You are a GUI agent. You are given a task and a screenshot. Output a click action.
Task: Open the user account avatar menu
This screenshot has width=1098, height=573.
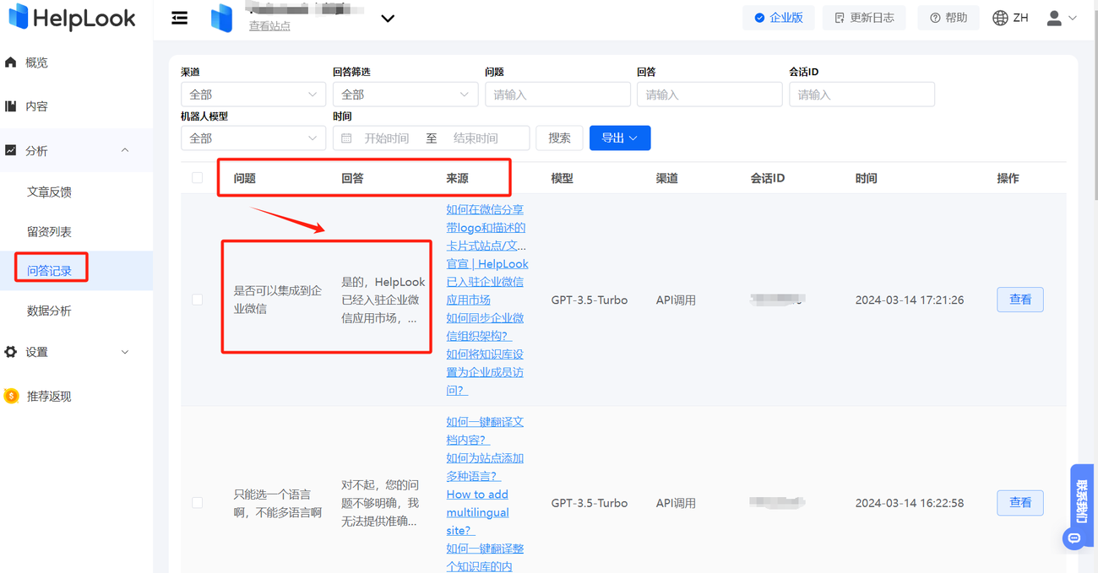(x=1062, y=18)
